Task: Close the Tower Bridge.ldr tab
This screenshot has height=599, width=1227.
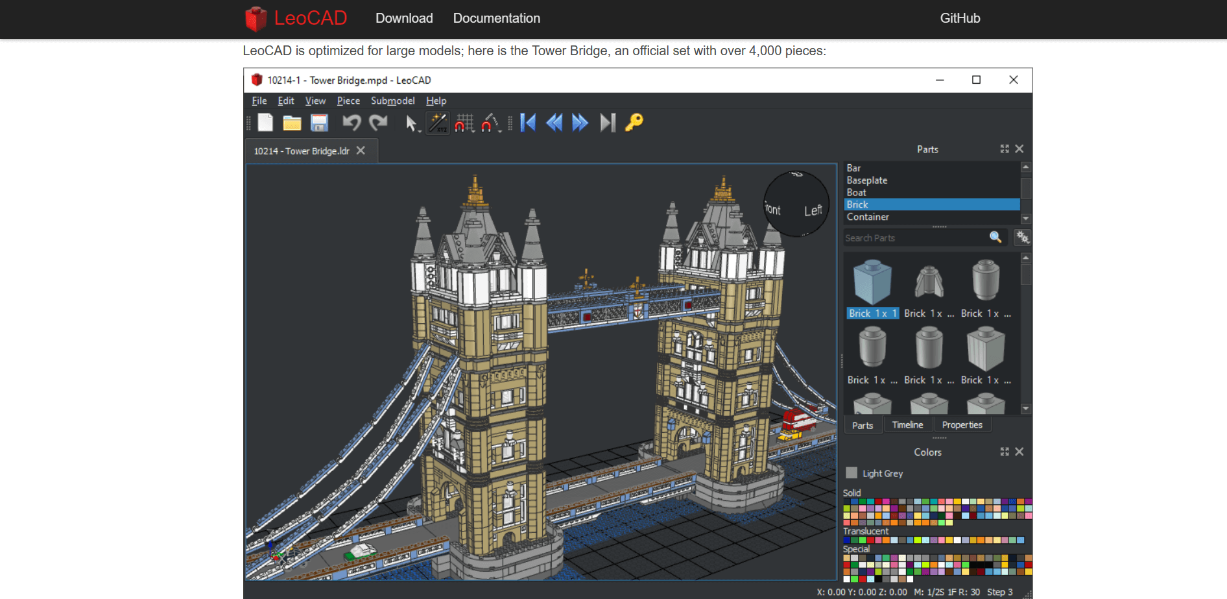Action: pos(361,151)
